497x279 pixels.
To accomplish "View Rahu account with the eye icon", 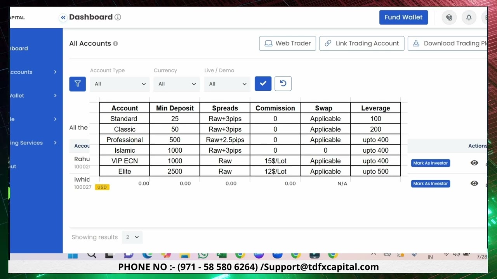I will click(474, 163).
